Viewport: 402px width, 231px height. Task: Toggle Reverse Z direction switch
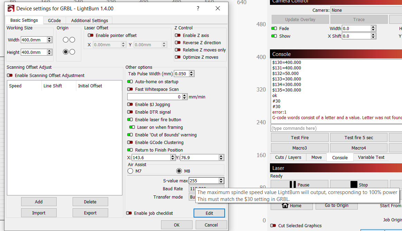tap(178, 42)
